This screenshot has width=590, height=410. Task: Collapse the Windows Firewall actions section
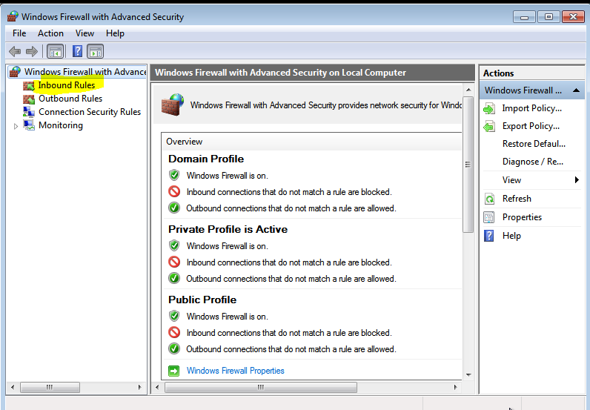(x=576, y=90)
